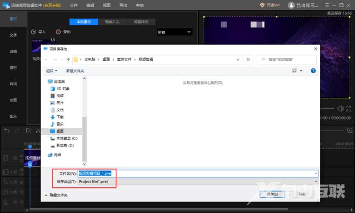Select 动画 in the left sidebar
Image resolution: width=355 pixels, height=213 pixels.
pyautogui.click(x=13, y=100)
